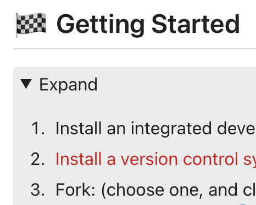The height and width of the screenshot is (205, 256).
Task: Collapse the section using the black disclosure triangle
Action: [x=26, y=84]
